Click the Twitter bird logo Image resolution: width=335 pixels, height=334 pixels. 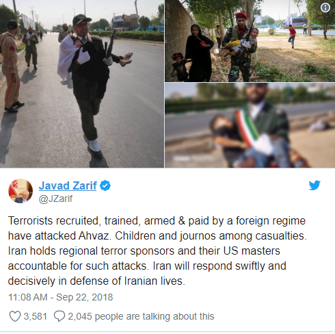pyautogui.click(x=314, y=185)
